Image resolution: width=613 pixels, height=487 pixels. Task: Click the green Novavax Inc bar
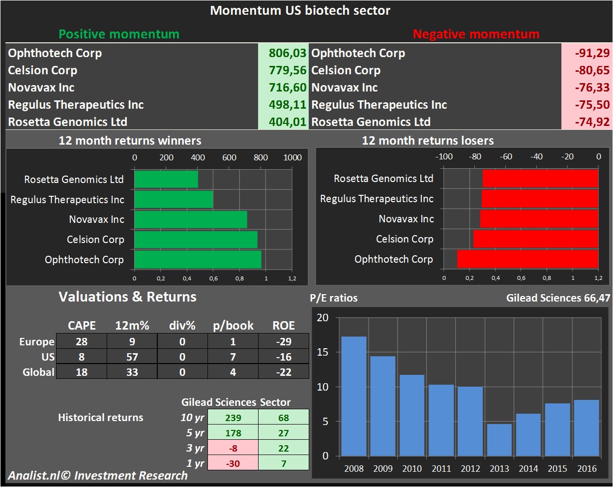(191, 219)
